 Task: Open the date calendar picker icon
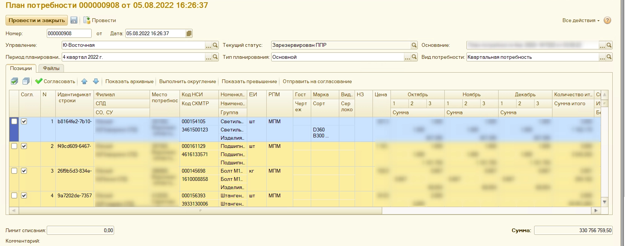point(189,33)
